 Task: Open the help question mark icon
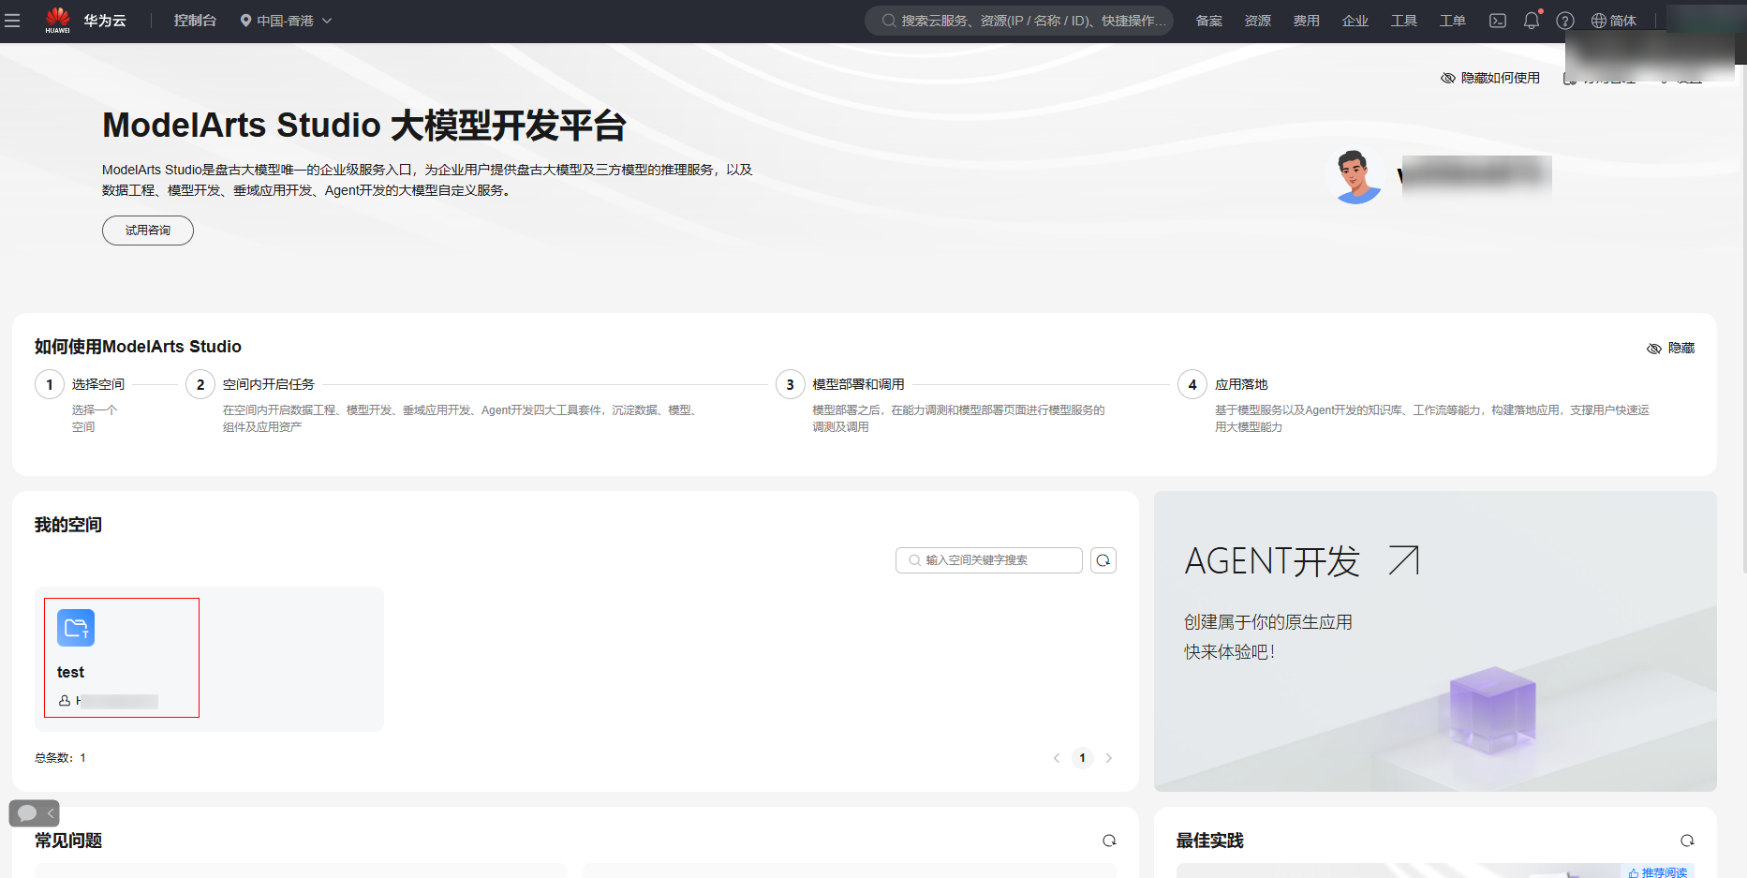(1565, 21)
